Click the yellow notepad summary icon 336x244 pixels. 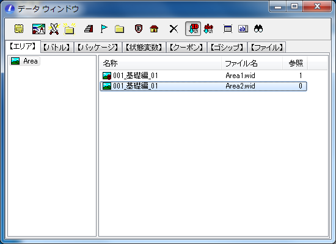19,29
